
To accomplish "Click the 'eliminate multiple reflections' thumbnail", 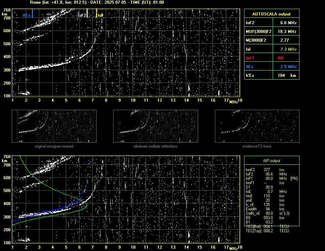I will 155,126.
